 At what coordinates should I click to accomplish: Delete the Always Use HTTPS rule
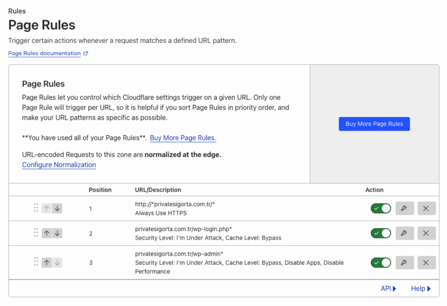[x=426, y=209]
